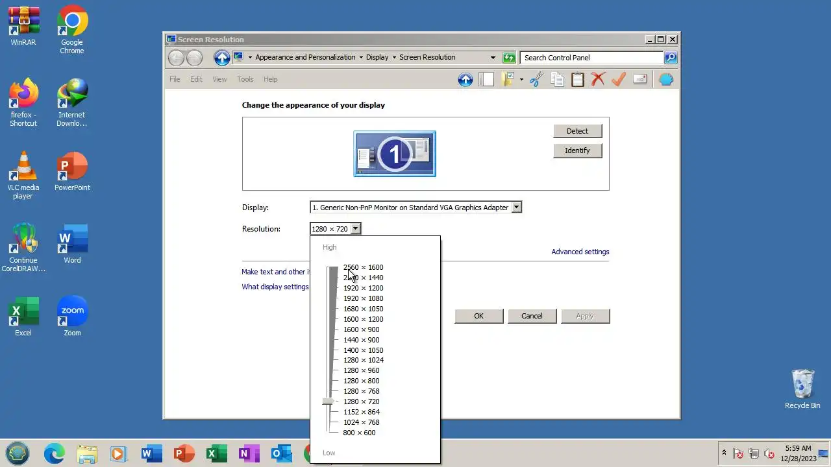Open the "Make text and other items" link
This screenshot has width=831, height=467.
pos(276,272)
